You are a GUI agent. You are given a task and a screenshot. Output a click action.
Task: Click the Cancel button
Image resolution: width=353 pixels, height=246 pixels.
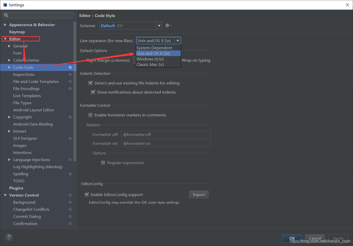(x=315, y=238)
